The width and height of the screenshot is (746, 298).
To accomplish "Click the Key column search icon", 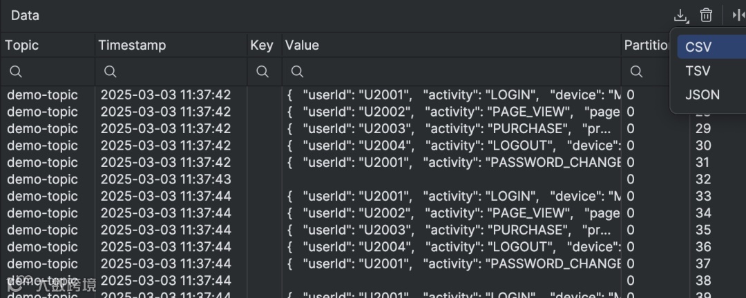I will coord(262,72).
